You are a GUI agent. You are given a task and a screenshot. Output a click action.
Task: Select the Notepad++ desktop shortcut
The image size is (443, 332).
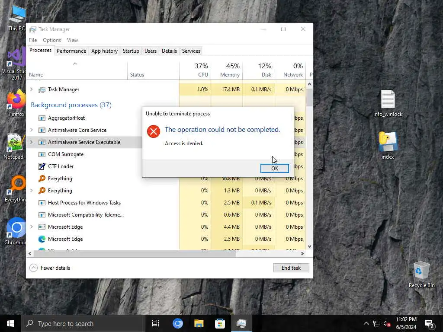coord(15,146)
